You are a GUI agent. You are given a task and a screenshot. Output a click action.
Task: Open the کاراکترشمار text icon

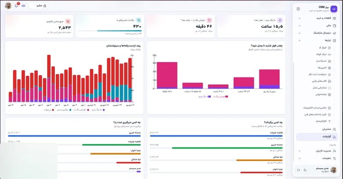[x=329, y=121]
